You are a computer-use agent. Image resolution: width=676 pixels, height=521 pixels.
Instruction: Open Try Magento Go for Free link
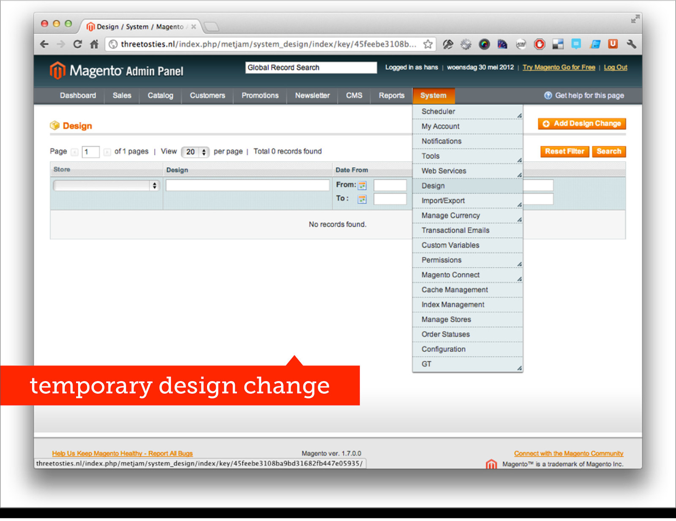[559, 67]
